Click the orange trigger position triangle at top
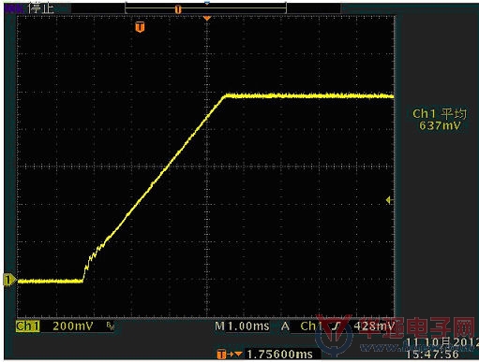Screen dimensions: 479x362 tap(206, 19)
